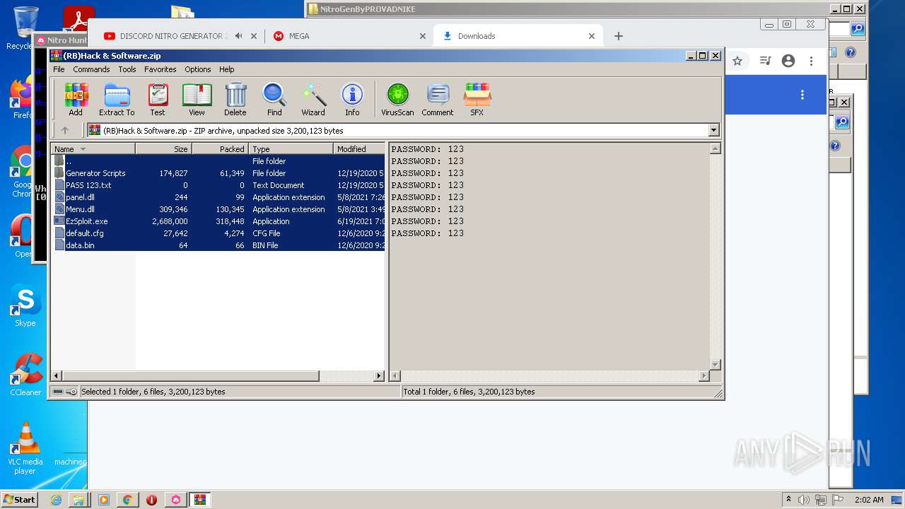
Task: Click the Find magnifier icon
Action: coord(274,100)
